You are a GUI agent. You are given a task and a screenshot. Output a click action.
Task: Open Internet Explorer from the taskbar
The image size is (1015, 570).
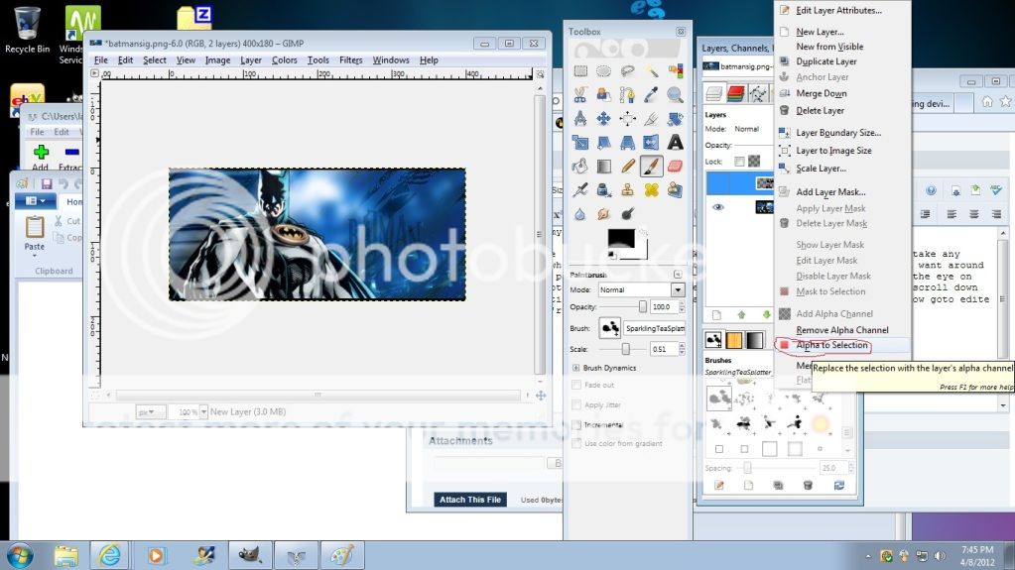click(109, 555)
